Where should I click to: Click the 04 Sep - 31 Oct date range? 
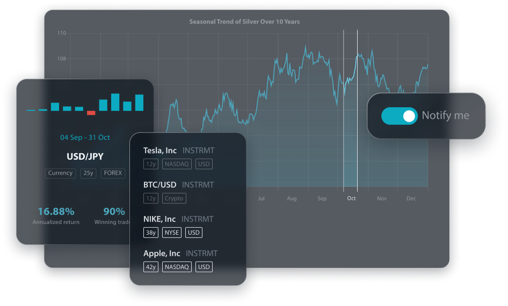[85, 138]
